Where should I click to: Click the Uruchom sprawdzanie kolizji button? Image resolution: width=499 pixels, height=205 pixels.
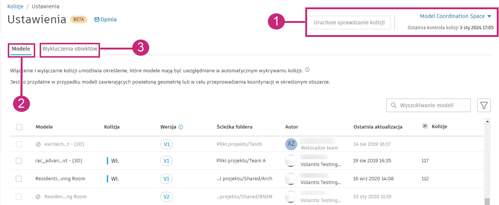coord(349,22)
